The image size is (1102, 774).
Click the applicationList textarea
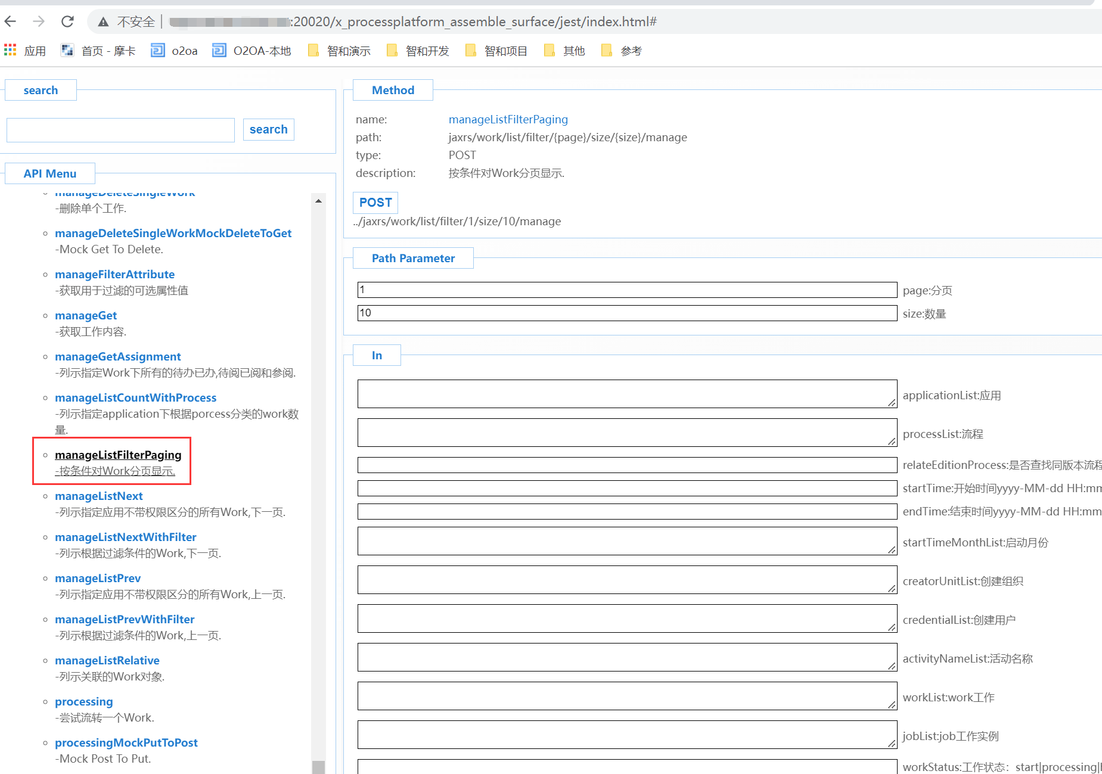click(626, 394)
